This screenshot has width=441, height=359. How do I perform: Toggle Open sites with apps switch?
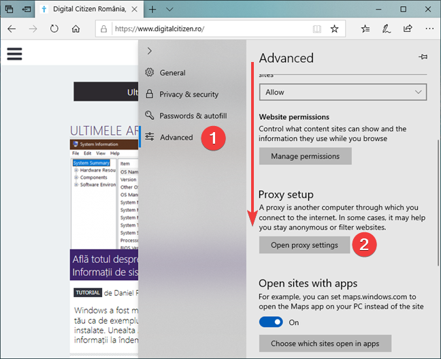tap(271, 322)
